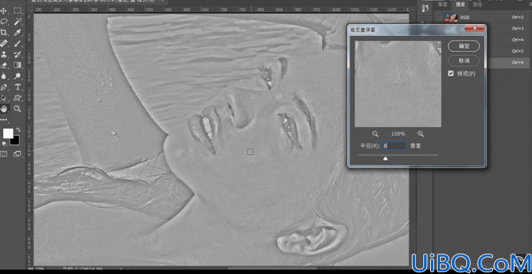This screenshot has height=274, width=532.
Task: Select the Crop tool
Action: point(4,32)
